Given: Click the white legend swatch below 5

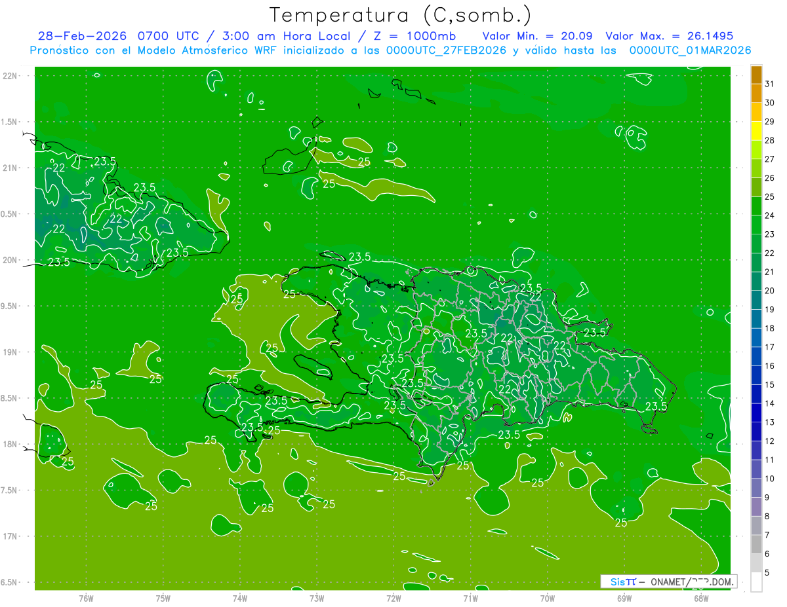Looking at the screenshot, I should coord(756,582).
